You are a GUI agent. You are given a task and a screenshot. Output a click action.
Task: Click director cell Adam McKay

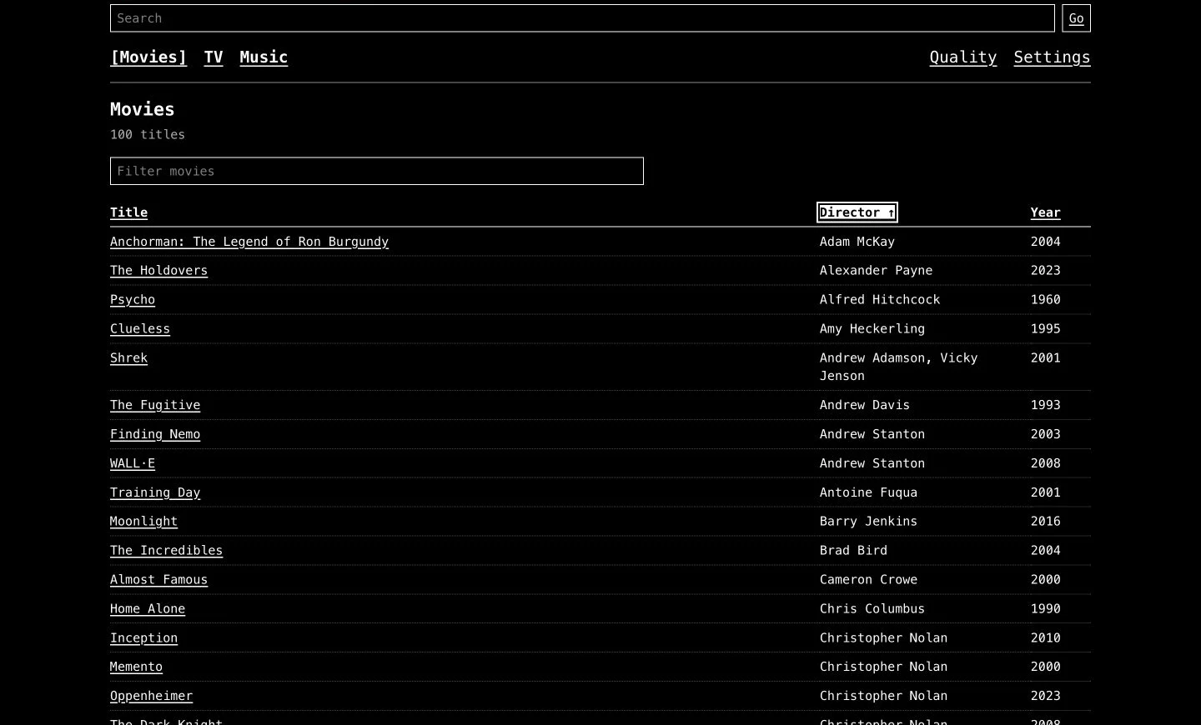tap(857, 242)
